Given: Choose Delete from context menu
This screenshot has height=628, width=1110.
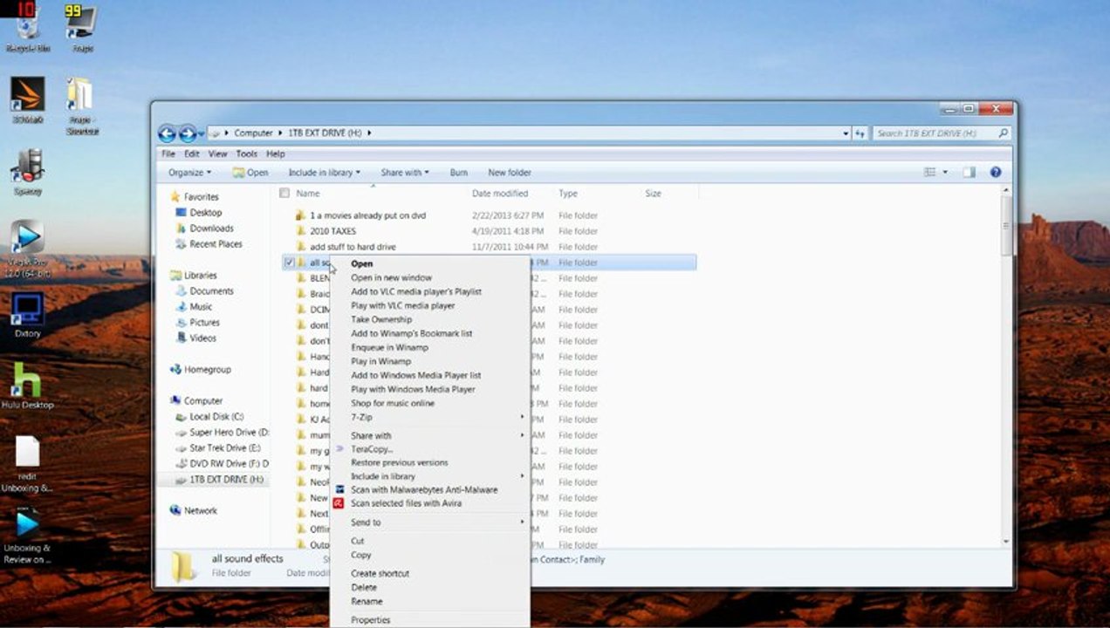Looking at the screenshot, I should click(364, 588).
